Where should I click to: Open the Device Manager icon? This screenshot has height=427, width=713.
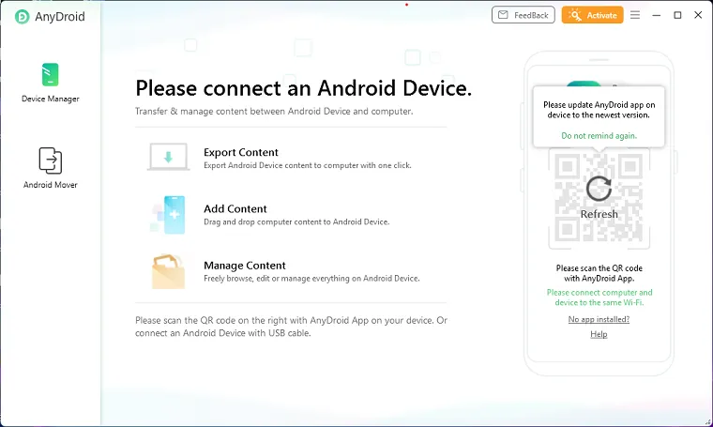[x=50, y=74]
